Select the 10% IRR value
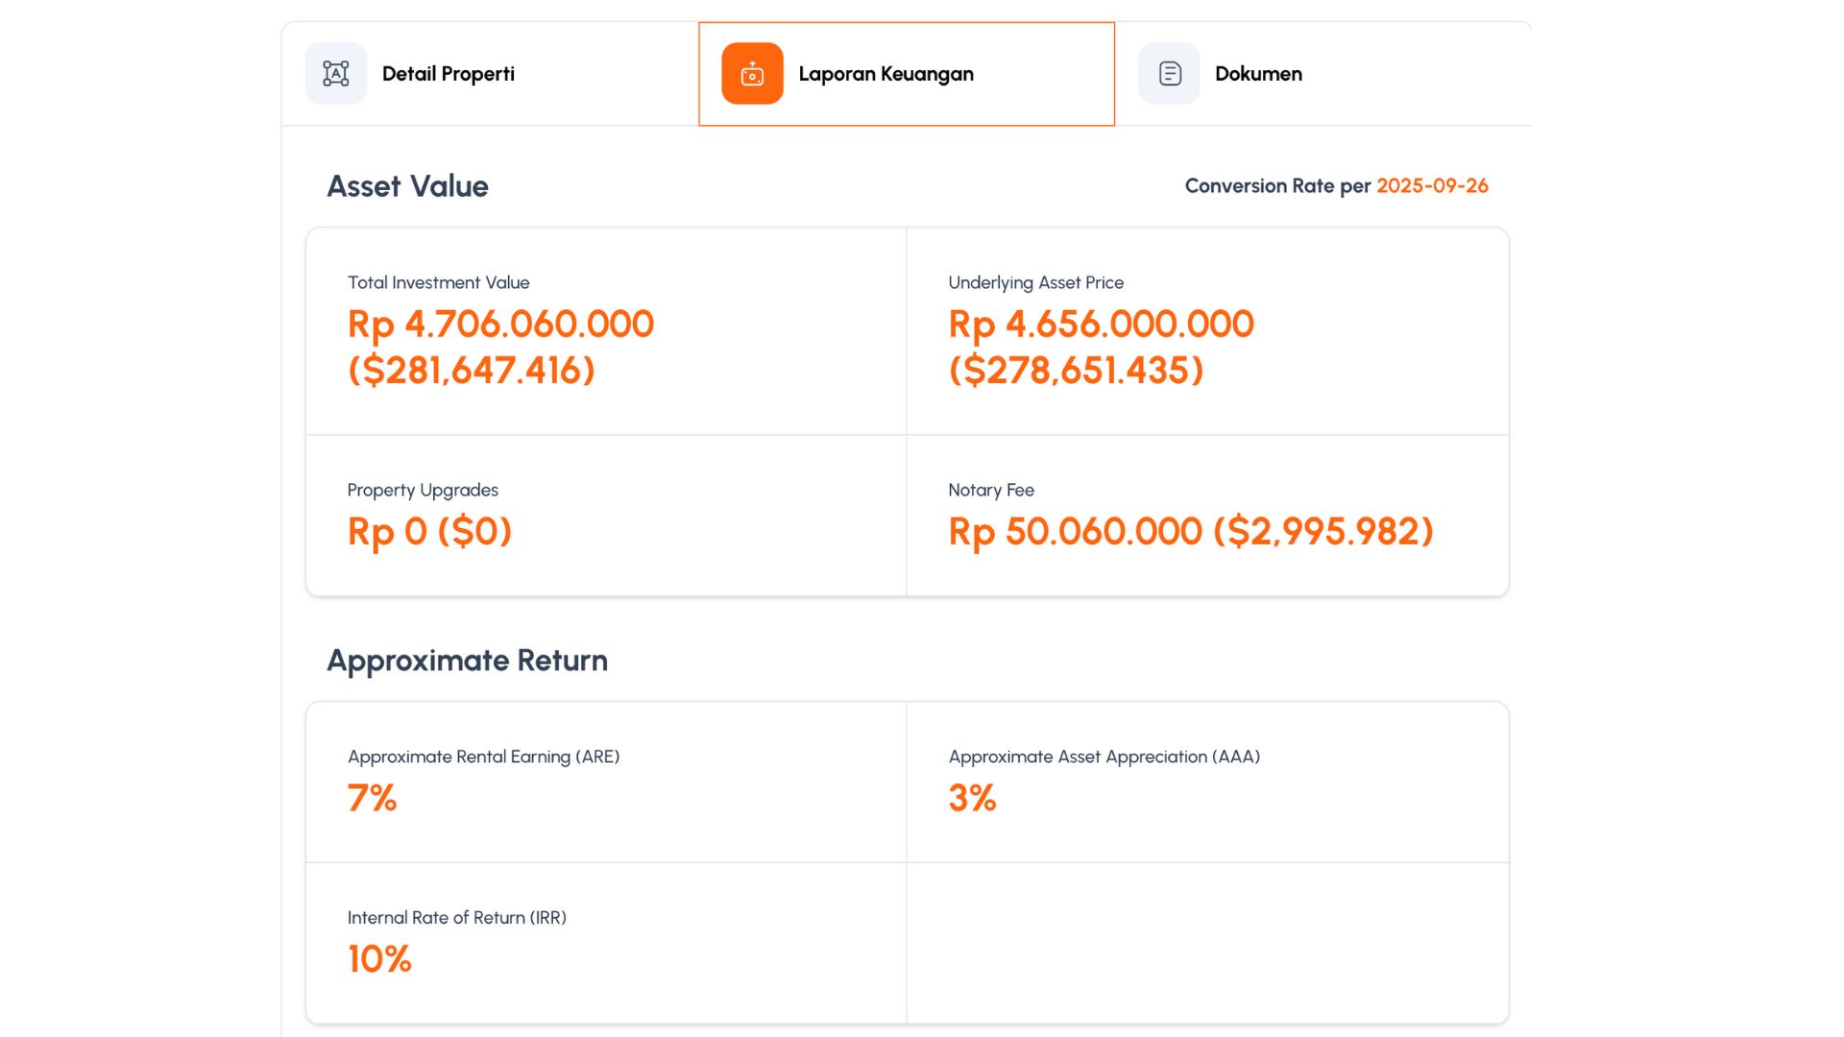 coord(379,959)
